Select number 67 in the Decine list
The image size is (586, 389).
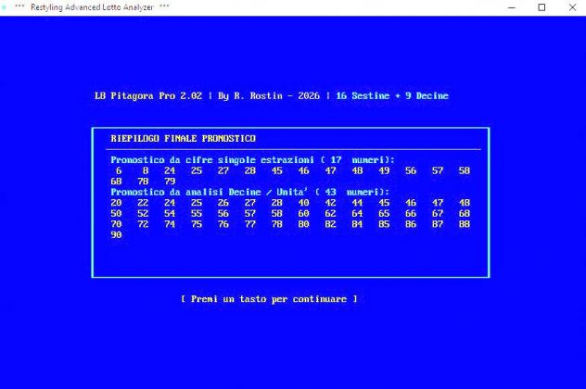pos(438,214)
